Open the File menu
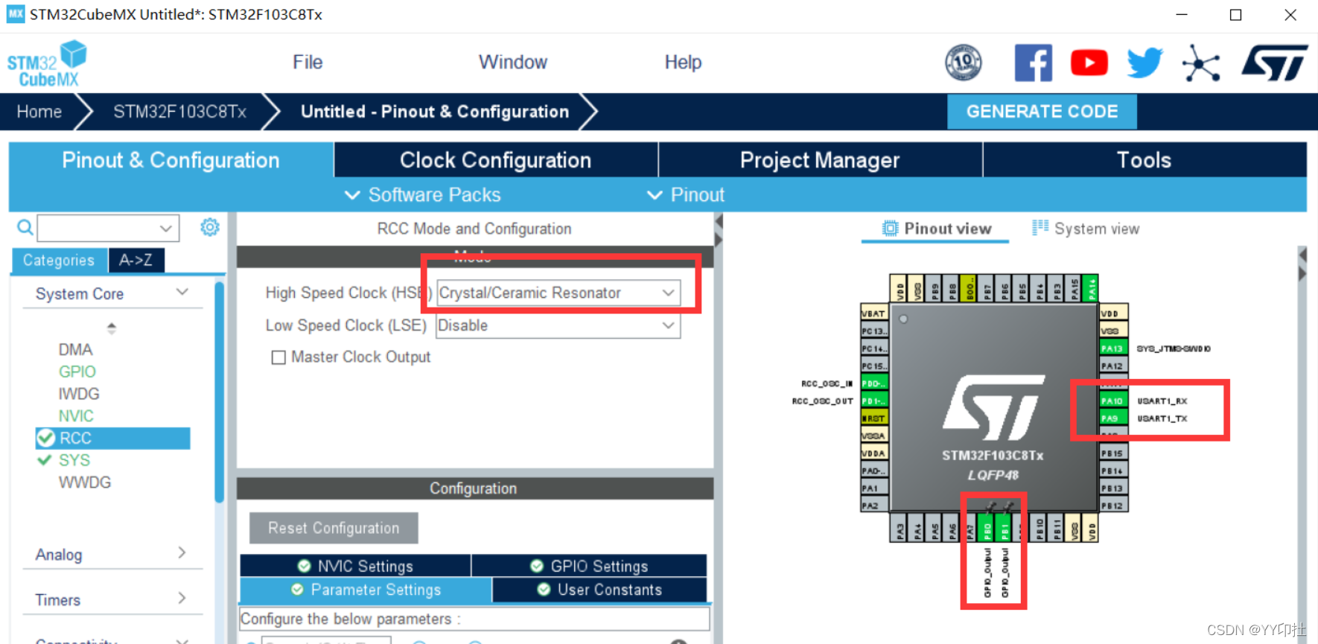 click(x=308, y=63)
